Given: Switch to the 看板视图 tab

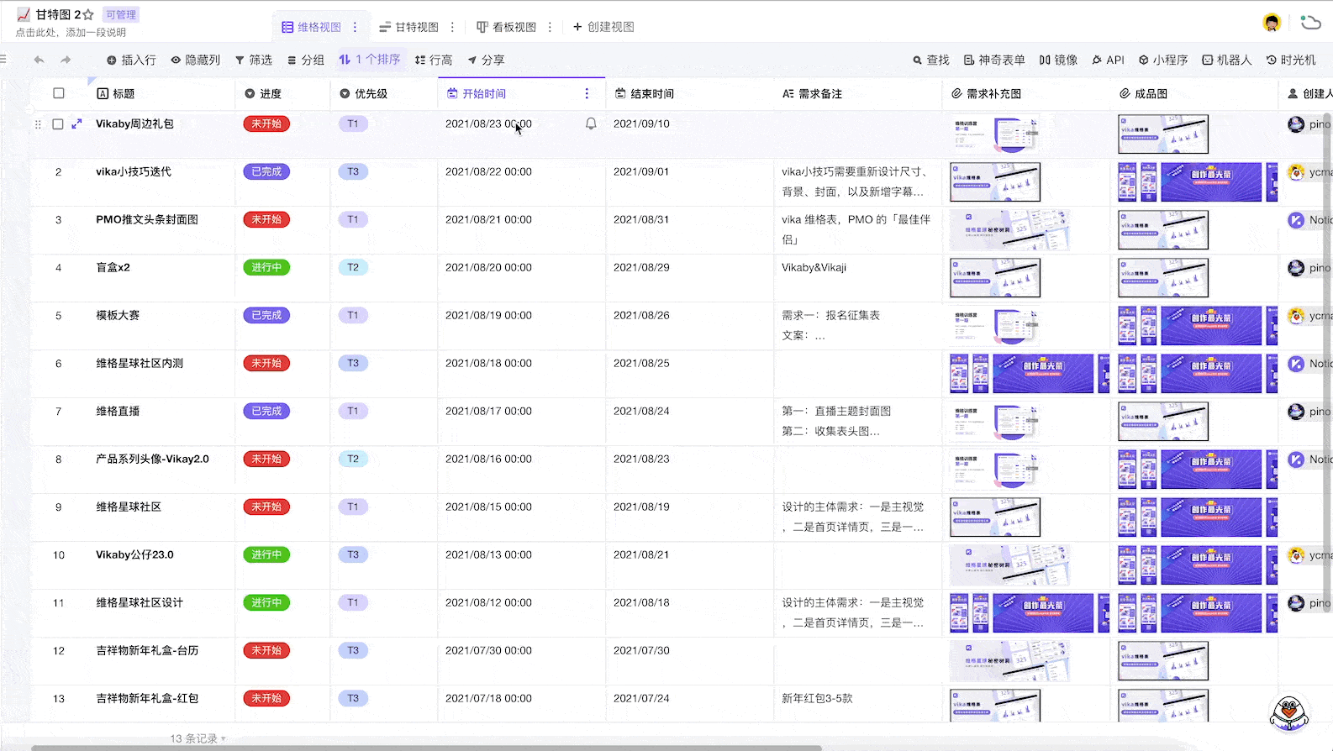Looking at the screenshot, I should point(506,27).
